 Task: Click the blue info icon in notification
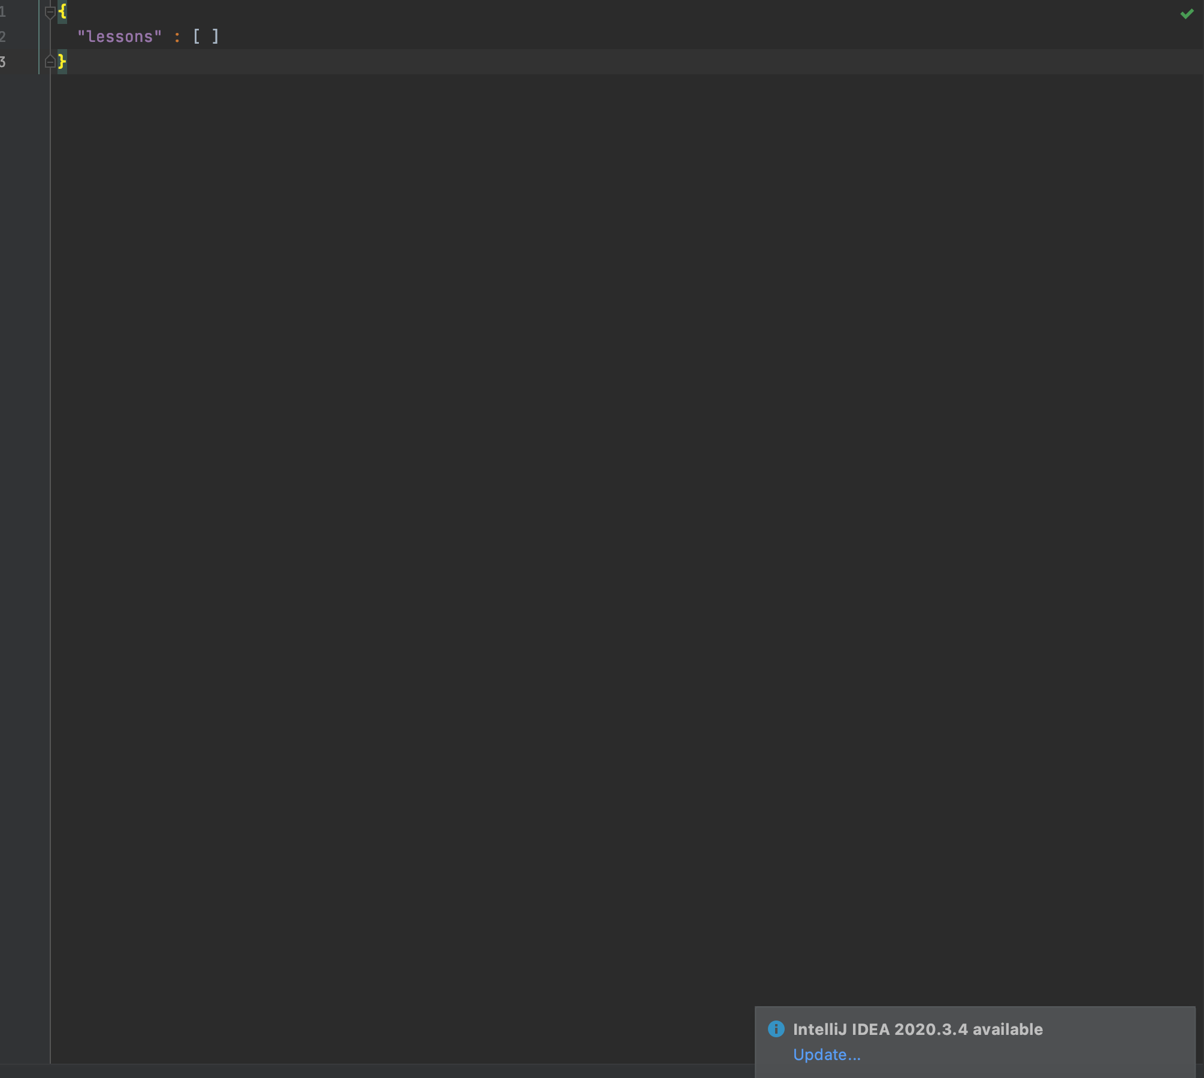(776, 1029)
